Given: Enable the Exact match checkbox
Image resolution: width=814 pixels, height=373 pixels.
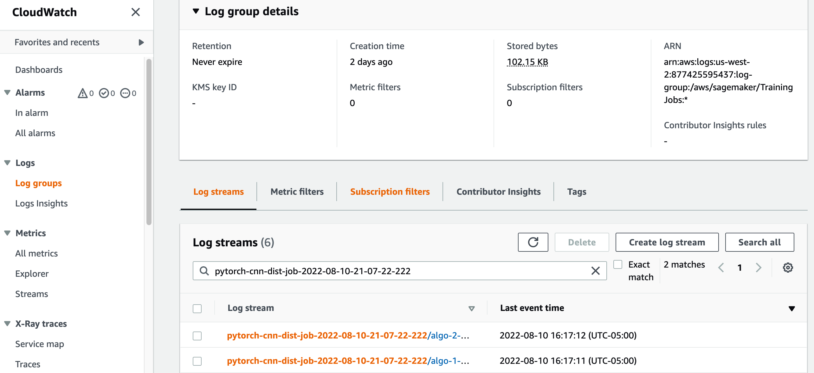Looking at the screenshot, I should [618, 264].
